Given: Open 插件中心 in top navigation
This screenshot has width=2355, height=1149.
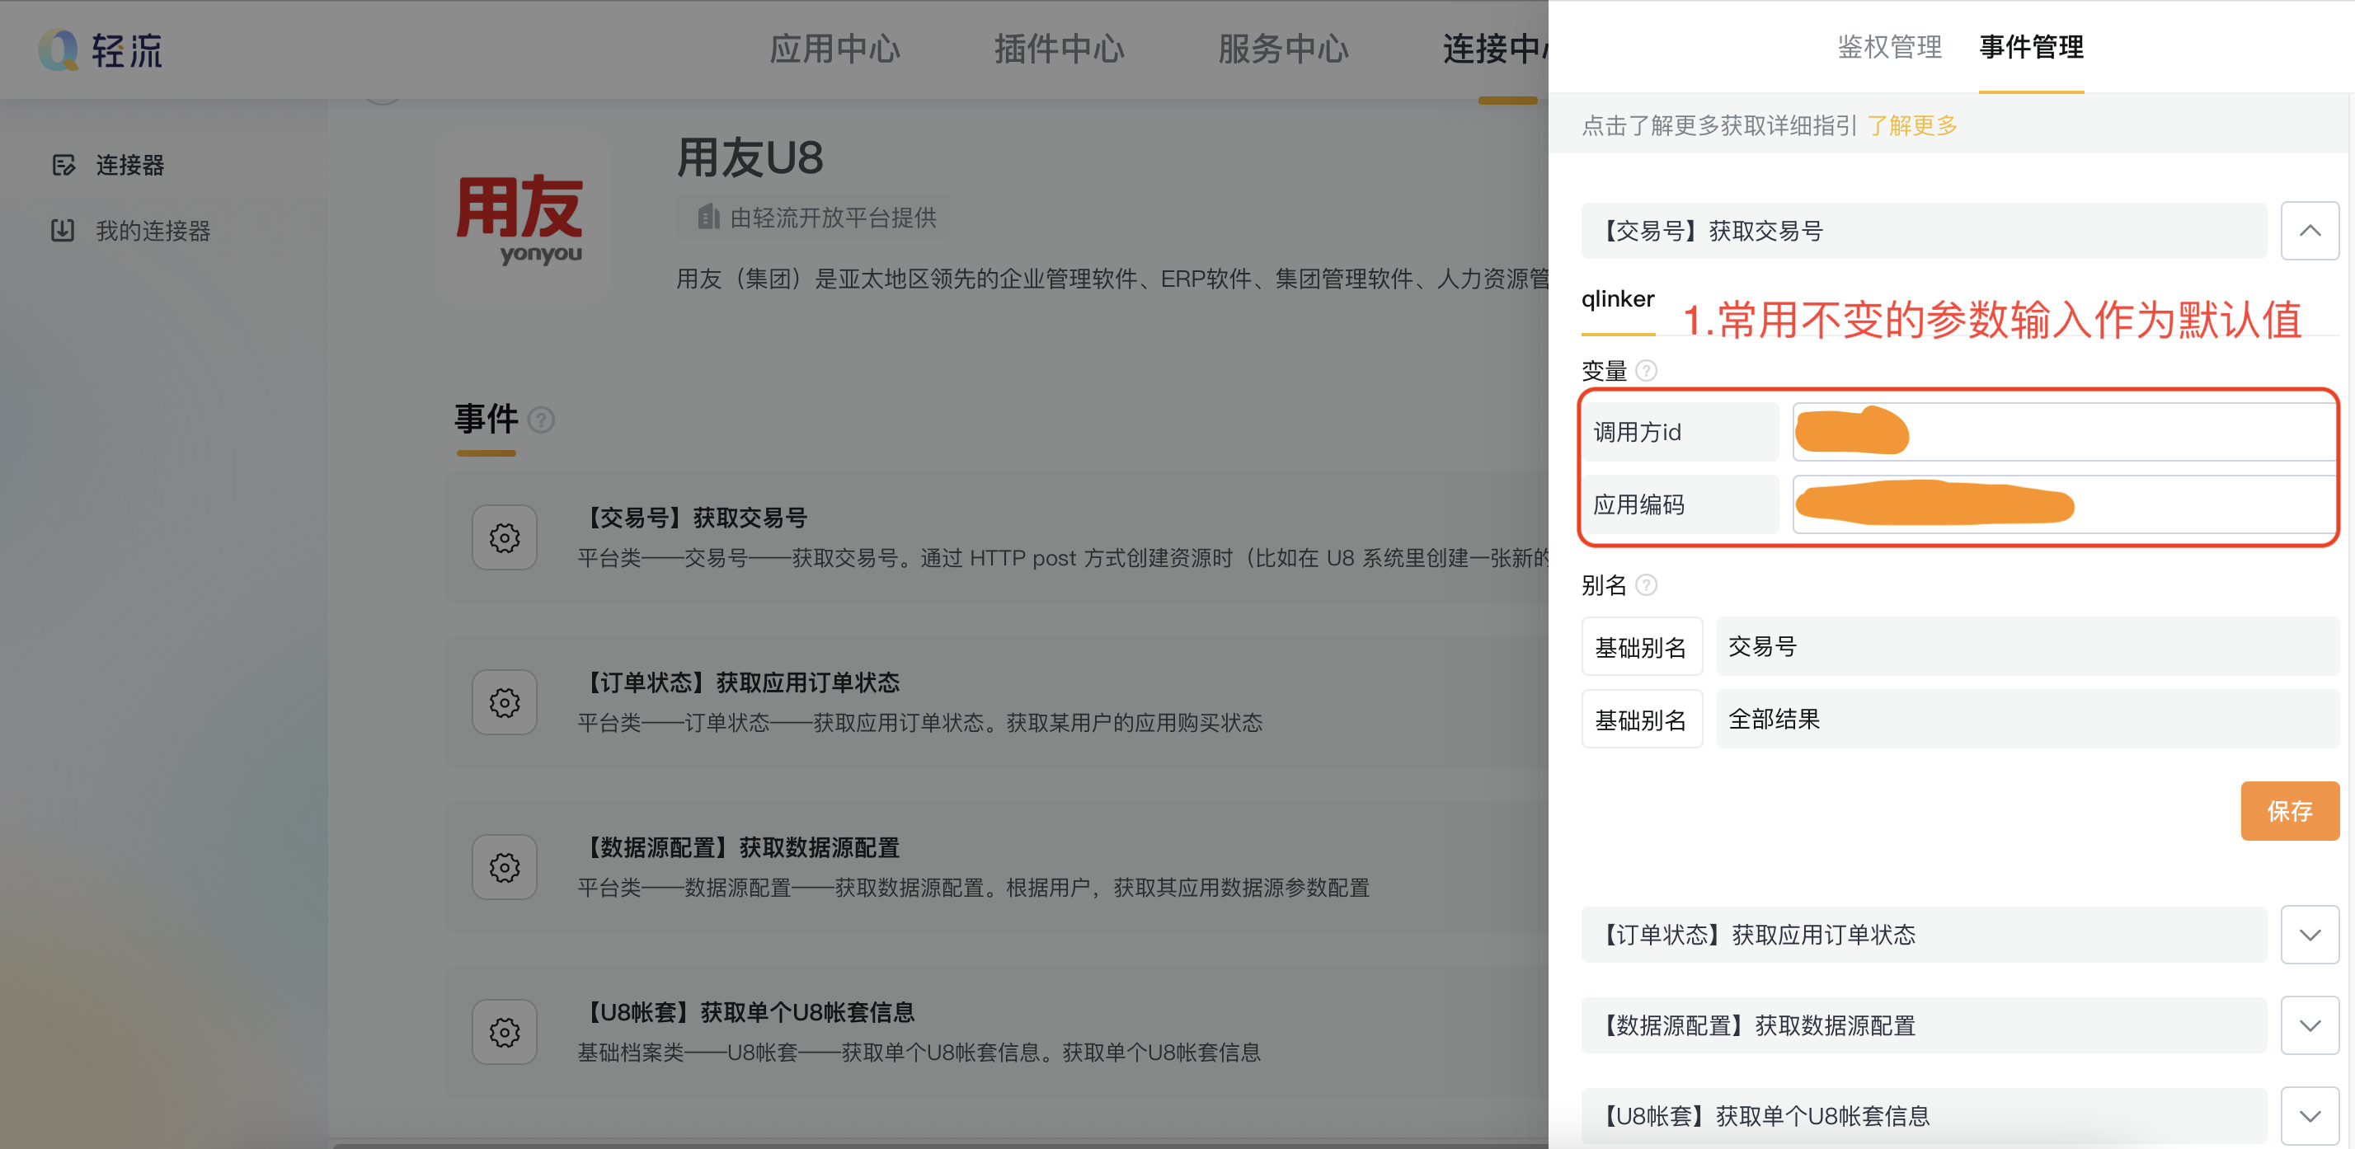Looking at the screenshot, I should point(1060,49).
